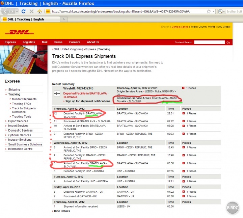Open the Country Profile link
Image resolution: width=243 pixels, height=218 pixels.
pos(207,27)
